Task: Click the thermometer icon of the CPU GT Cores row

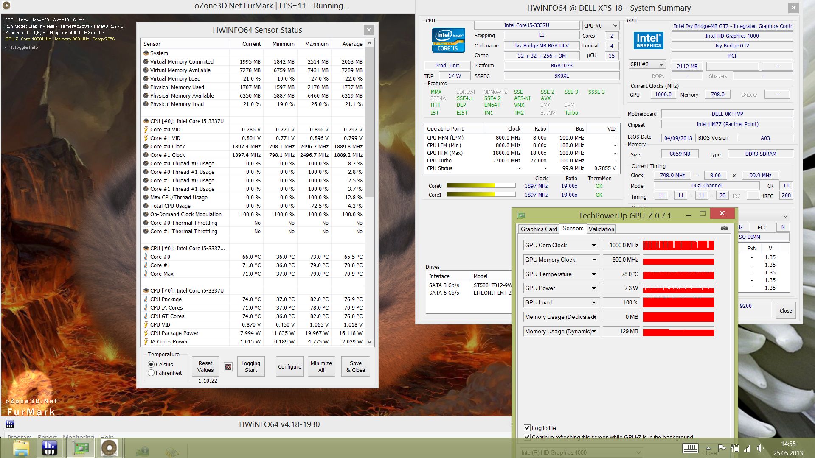Action: (146, 316)
